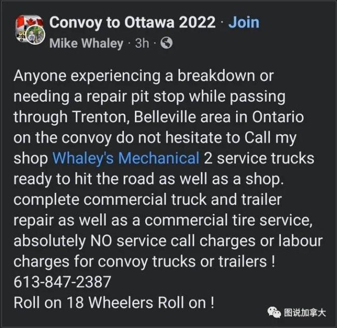Click the 'absolutely NO service call charges' line

point(168,241)
